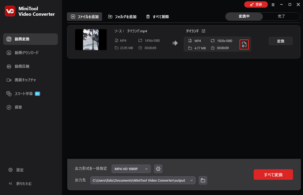Click the 変換 button for タイランド
The height and width of the screenshot is (195, 303).
(x=280, y=41)
